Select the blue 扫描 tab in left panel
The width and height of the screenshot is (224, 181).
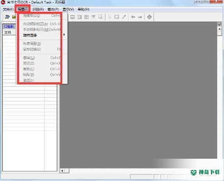tap(9, 27)
